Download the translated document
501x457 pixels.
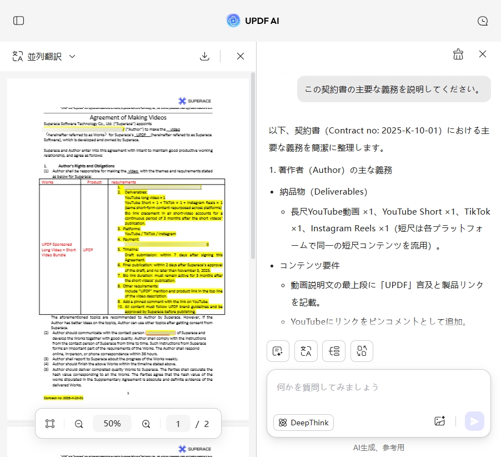click(x=204, y=56)
